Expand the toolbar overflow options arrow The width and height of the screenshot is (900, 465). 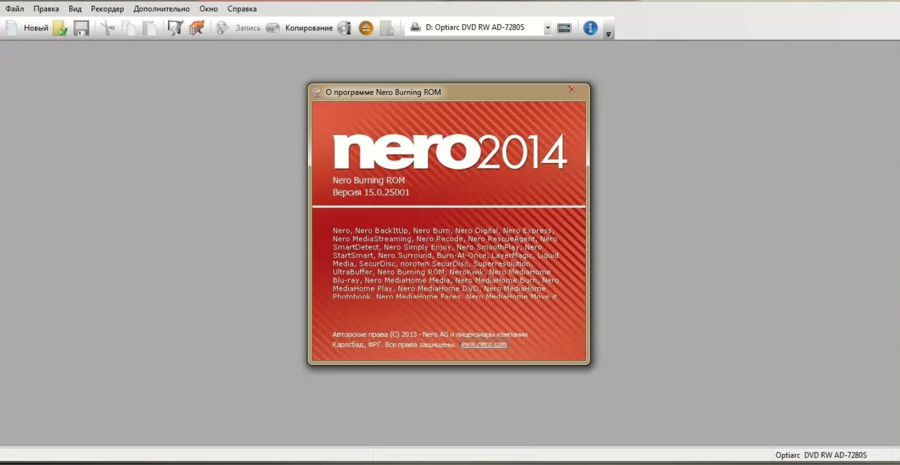(x=609, y=34)
